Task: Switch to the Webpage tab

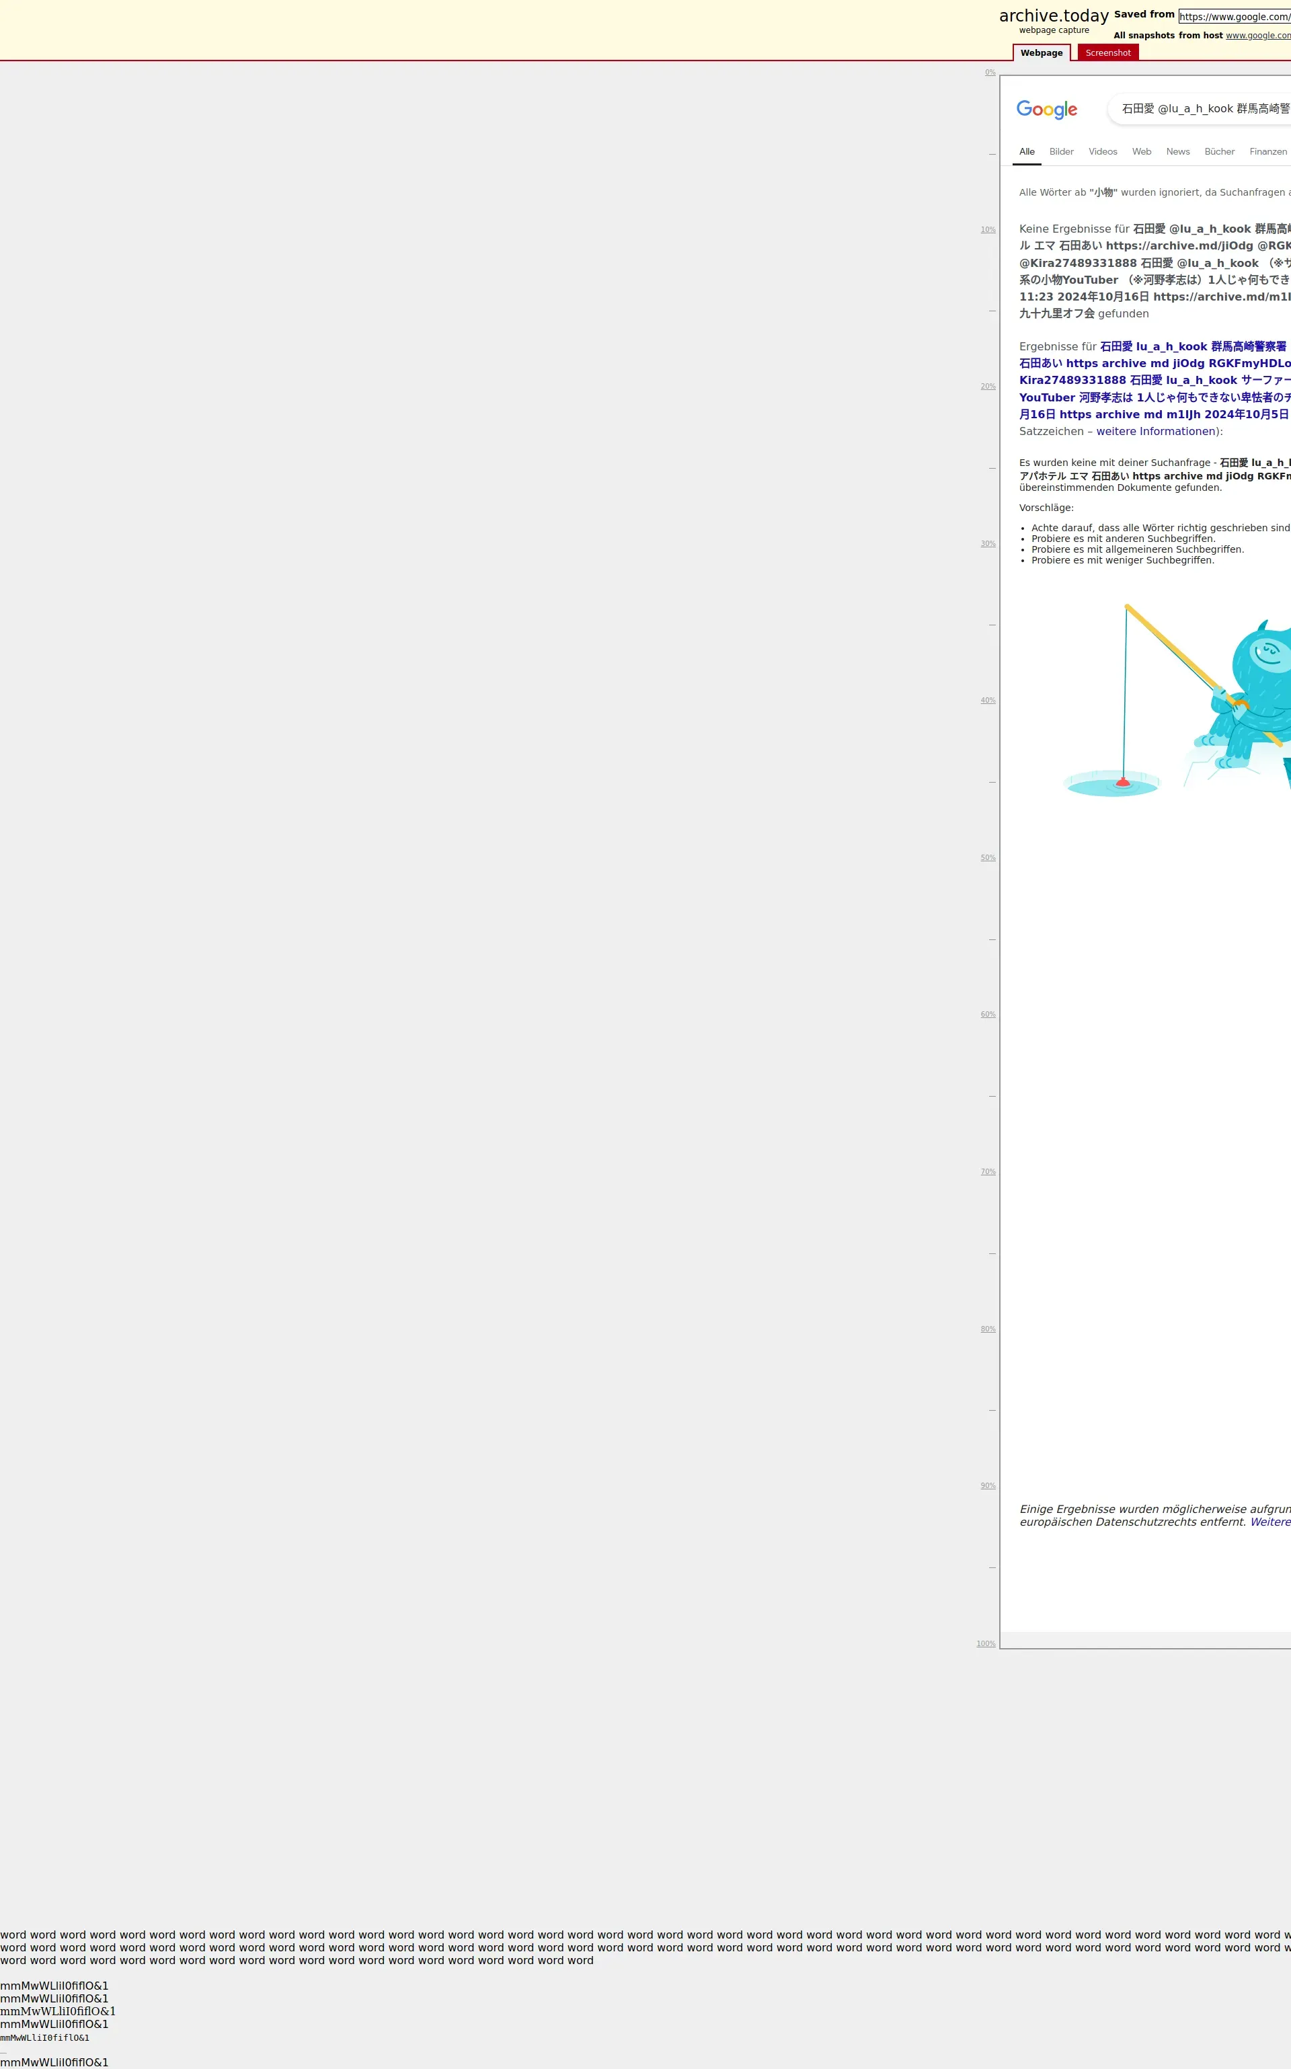Action: tap(1042, 53)
